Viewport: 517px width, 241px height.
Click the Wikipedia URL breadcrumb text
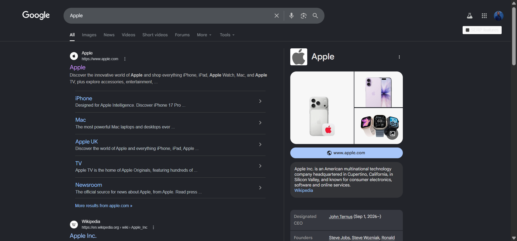pos(114,228)
